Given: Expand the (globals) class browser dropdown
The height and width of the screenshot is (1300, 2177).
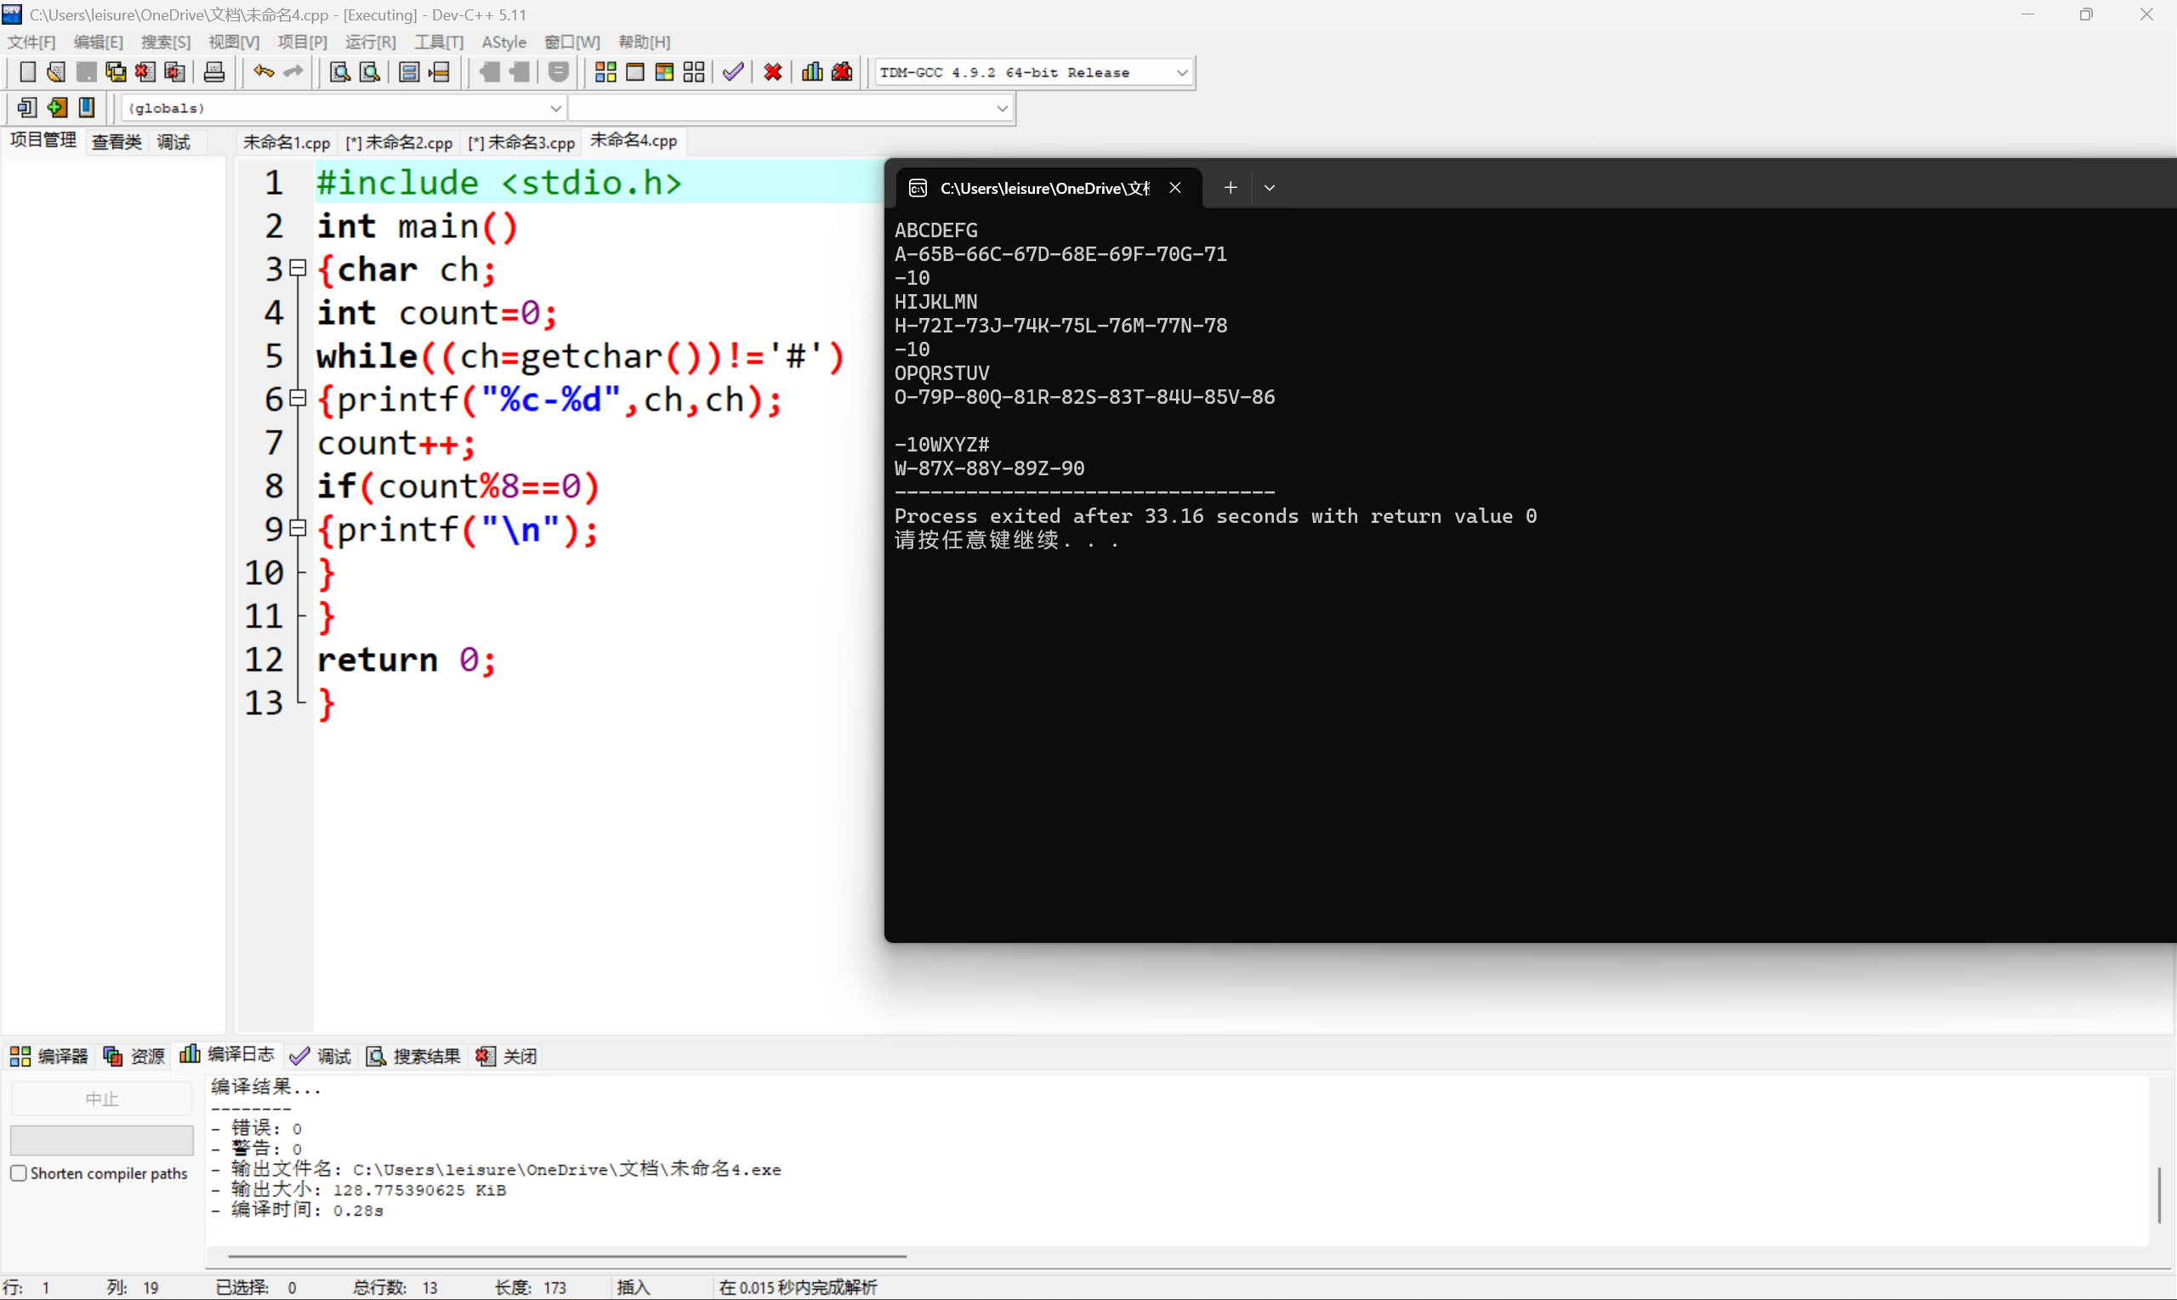Looking at the screenshot, I should (556, 107).
